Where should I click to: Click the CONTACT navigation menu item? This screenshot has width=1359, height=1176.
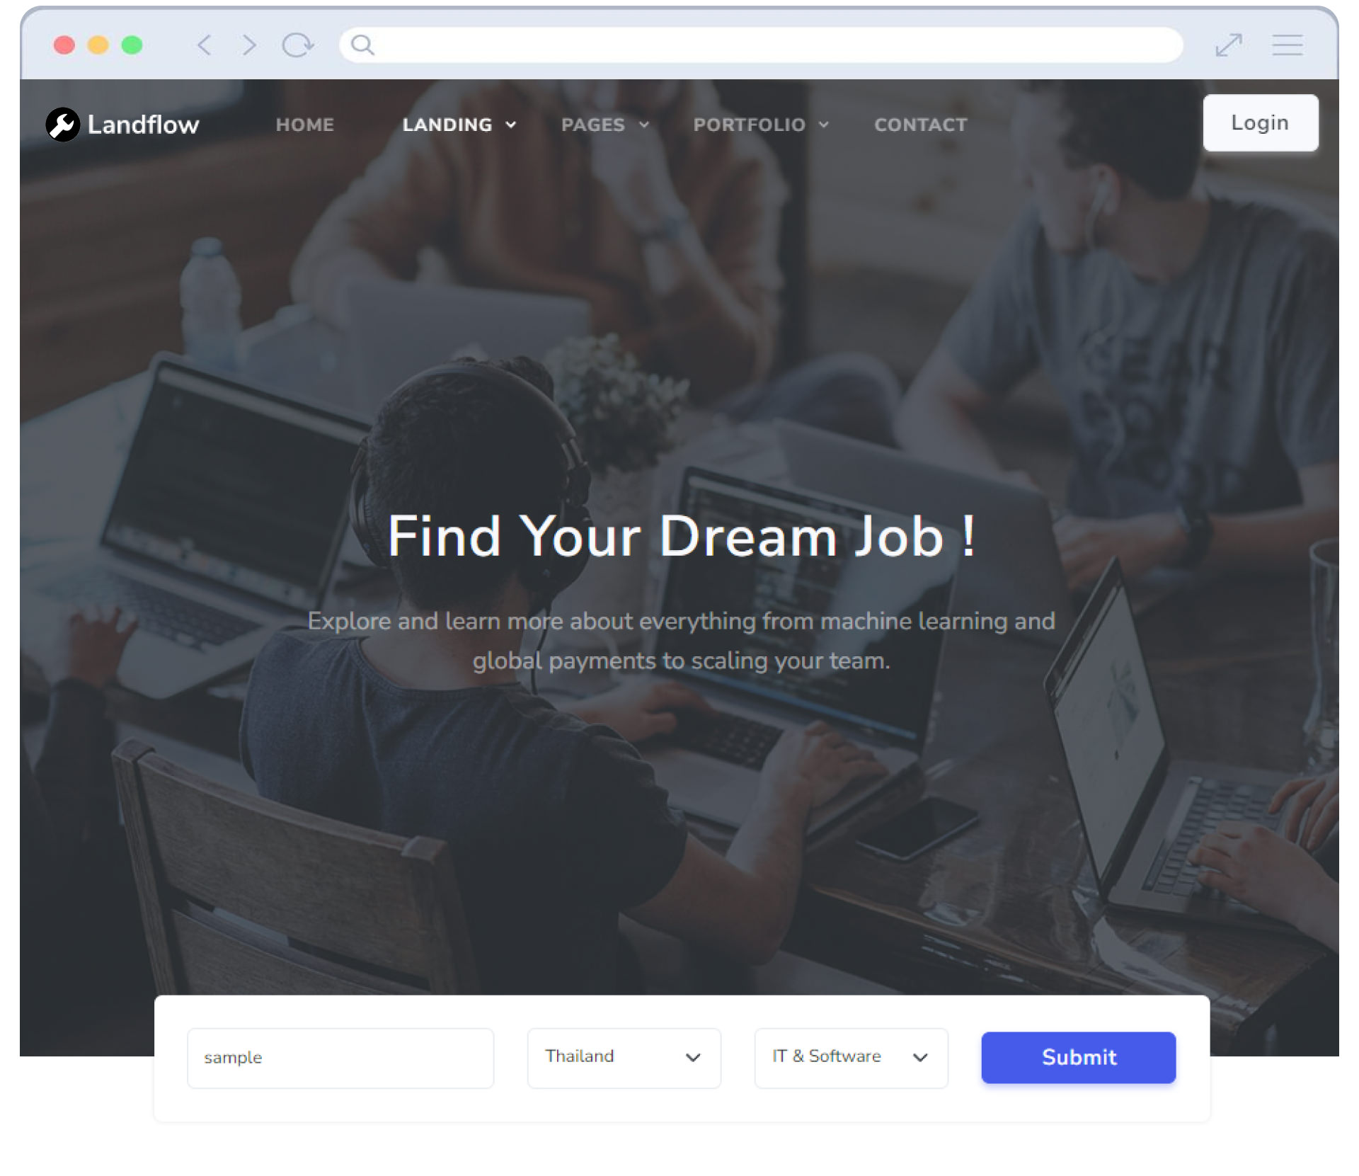pyautogui.click(x=919, y=125)
